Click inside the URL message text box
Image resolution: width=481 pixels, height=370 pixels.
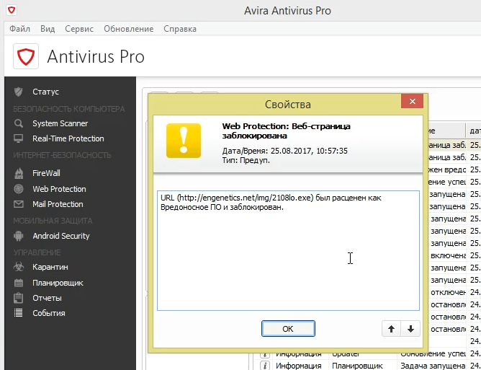(288, 250)
